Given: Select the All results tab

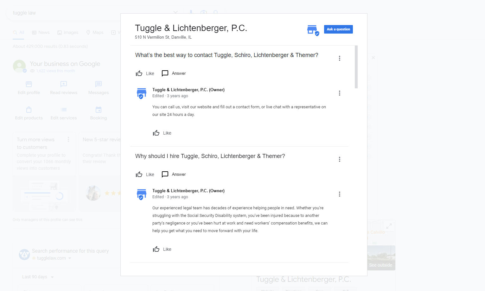Looking at the screenshot, I should [x=18, y=32].
